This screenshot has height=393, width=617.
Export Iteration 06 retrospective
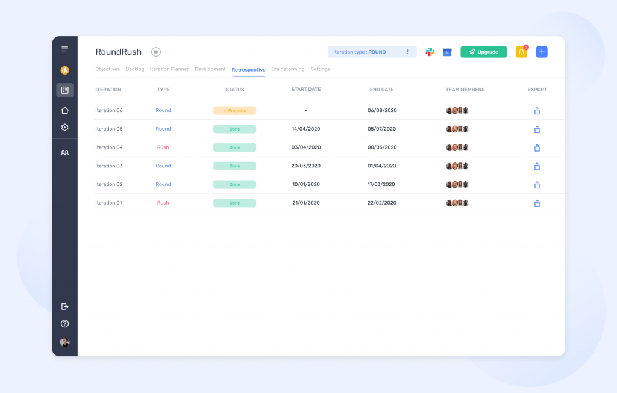point(537,111)
